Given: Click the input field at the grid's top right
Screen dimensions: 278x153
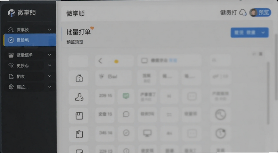Looking at the screenshot, I should [x=220, y=61].
